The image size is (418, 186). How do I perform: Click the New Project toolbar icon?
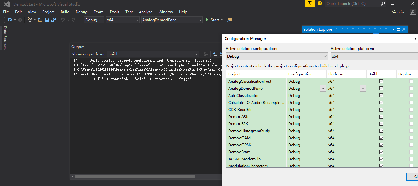click(x=30, y=20)
